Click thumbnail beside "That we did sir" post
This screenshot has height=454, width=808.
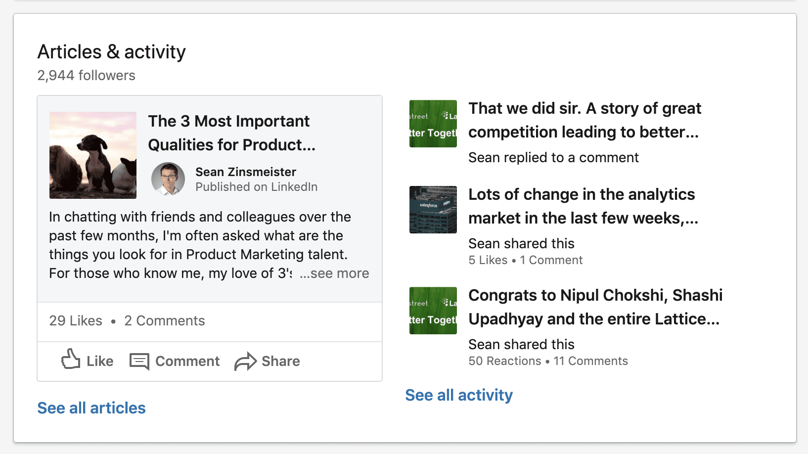(x=433, y=124)
